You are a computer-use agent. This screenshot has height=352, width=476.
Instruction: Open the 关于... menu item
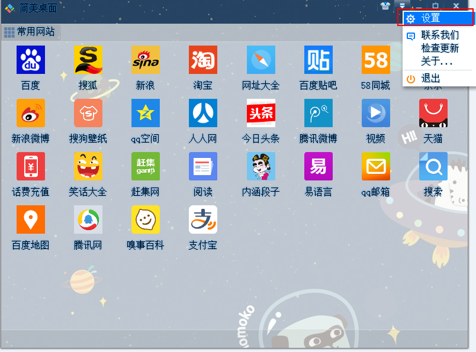tap(436, 61)
